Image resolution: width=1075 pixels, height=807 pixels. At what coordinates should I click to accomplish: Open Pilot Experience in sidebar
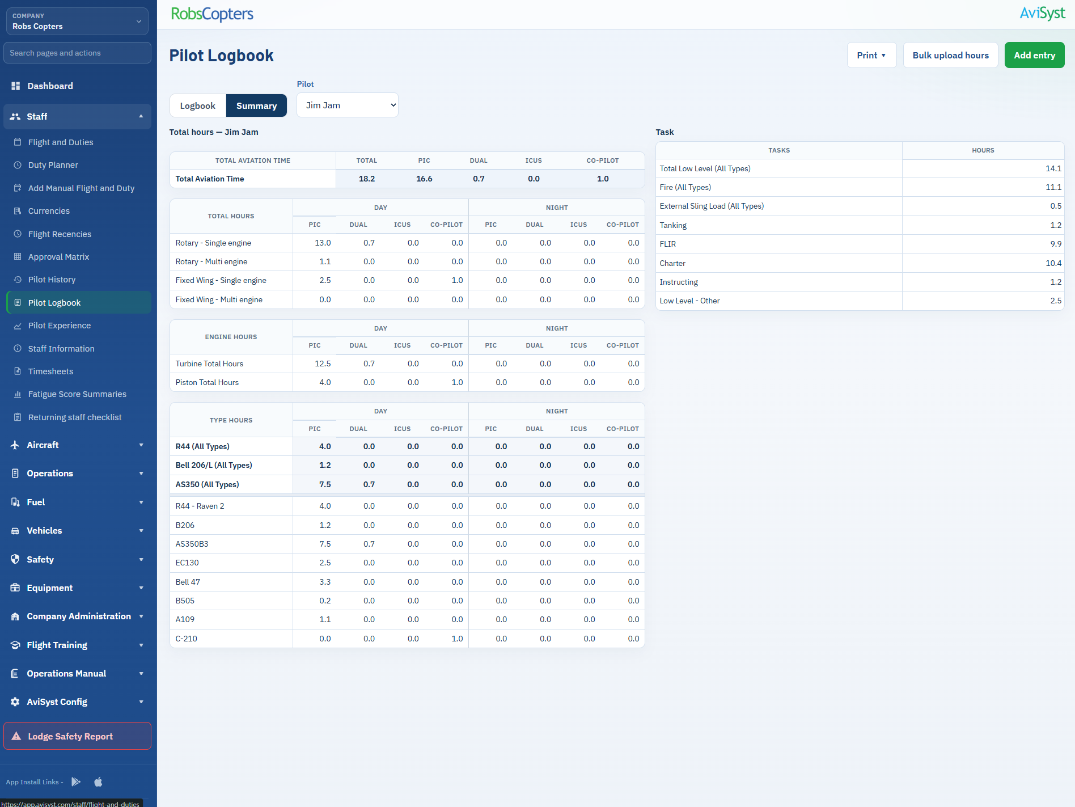[79, 326]
